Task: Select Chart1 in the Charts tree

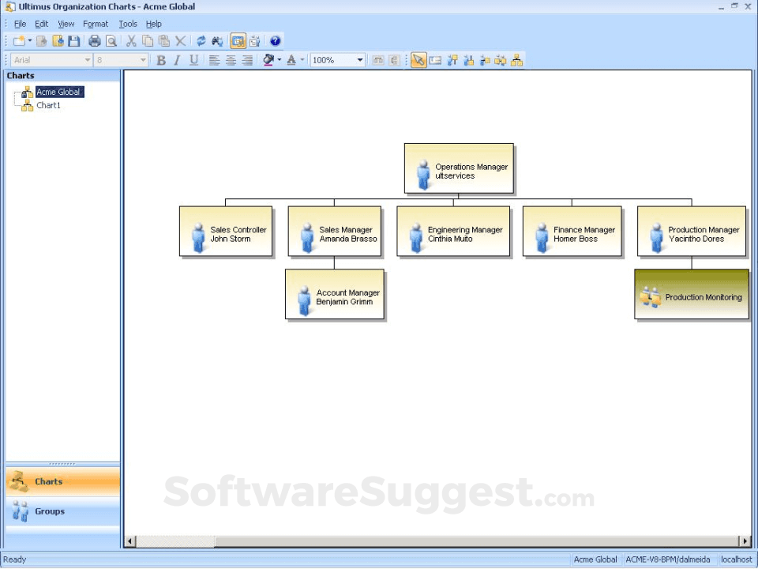Action: tap(48, 105)
